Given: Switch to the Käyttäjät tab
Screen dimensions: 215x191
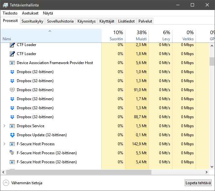Looking at the screenshot, I should 107,21.
